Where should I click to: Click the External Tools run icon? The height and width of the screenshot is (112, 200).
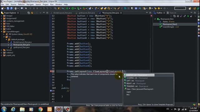pyautogui.click(x=84, y=8)
